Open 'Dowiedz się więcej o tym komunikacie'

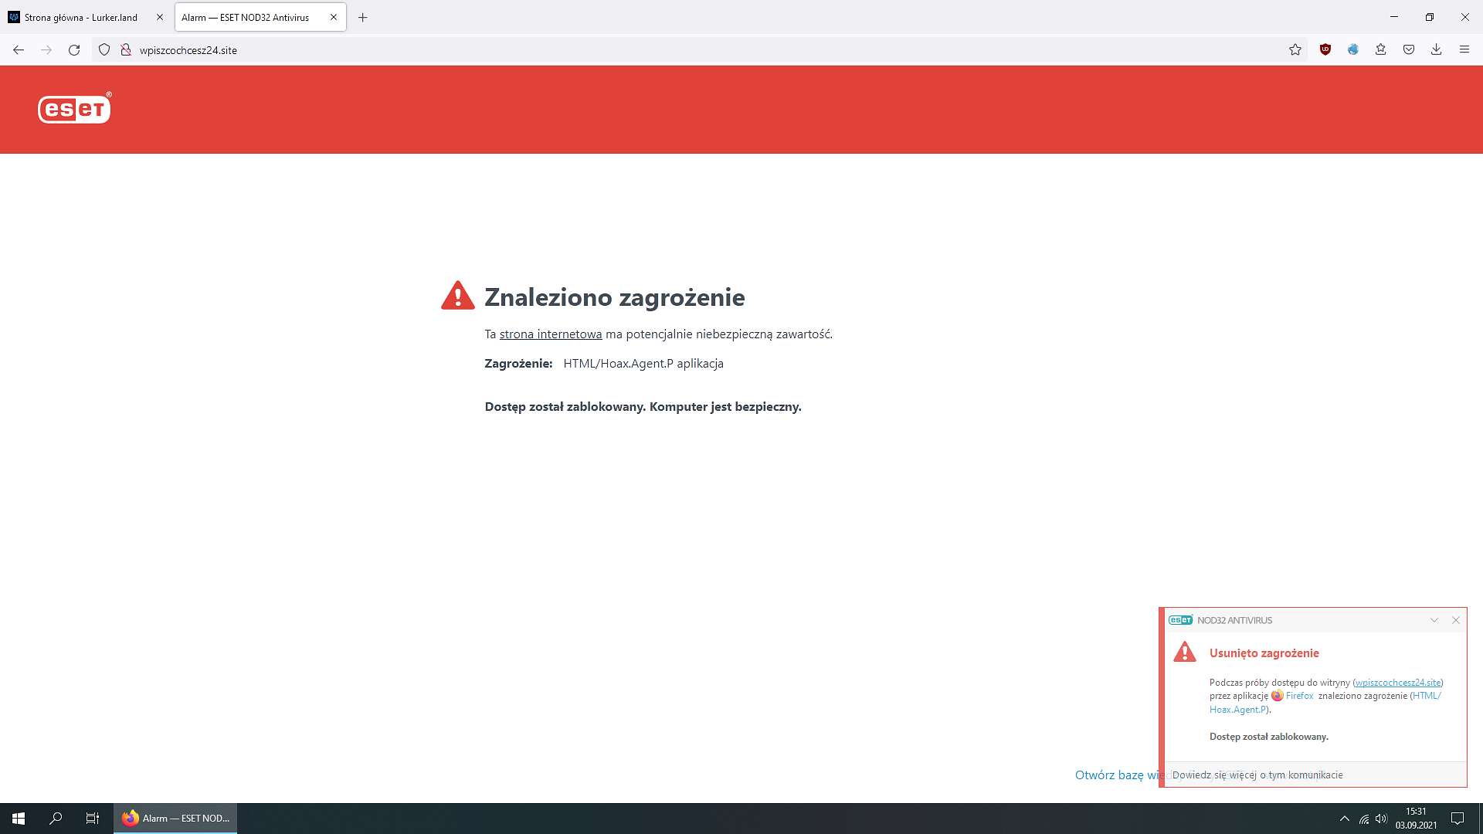[x=1257, y=775]
